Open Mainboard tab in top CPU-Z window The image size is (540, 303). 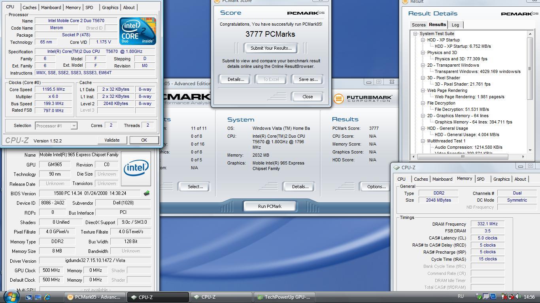[x=51, y=7]
